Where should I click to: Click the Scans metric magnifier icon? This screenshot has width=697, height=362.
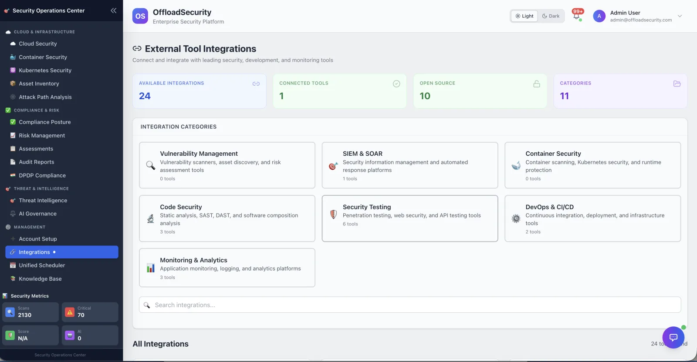click(10, 312)
